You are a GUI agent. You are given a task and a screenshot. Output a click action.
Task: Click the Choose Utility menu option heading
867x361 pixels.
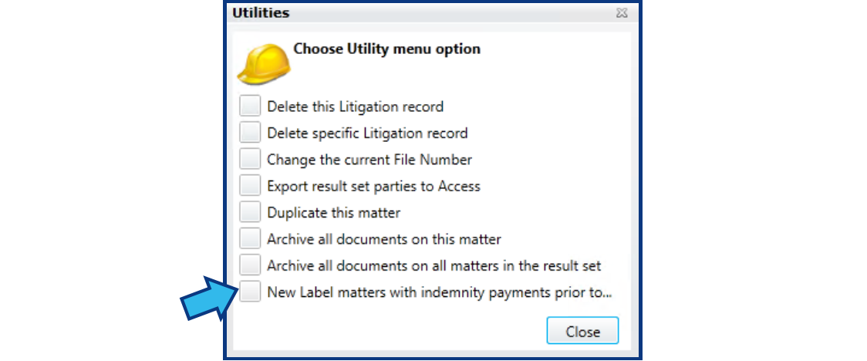(x=386, y=49)
